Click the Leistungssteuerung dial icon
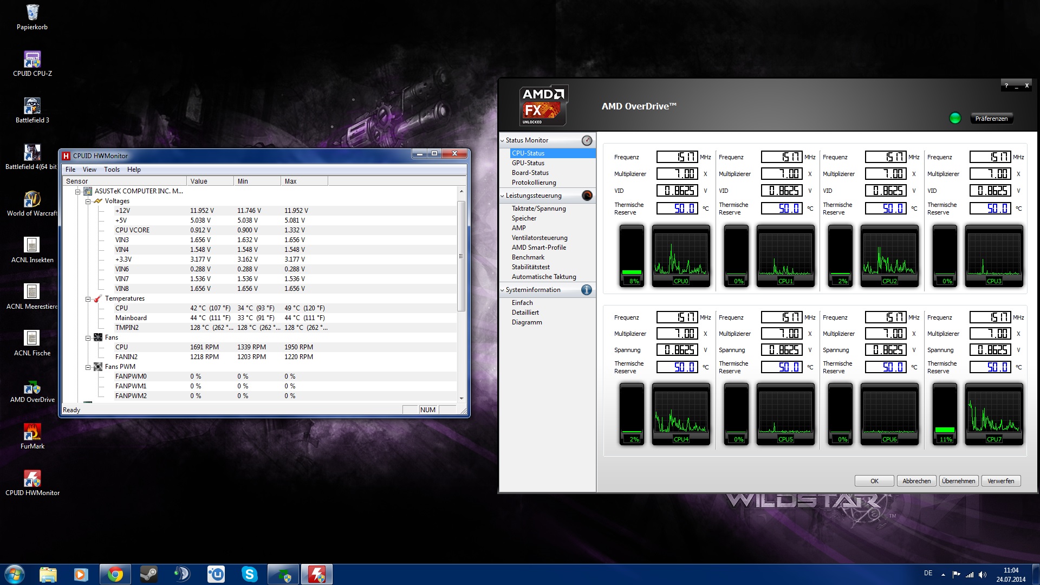1040x585 pixels. tap(587, 196)
